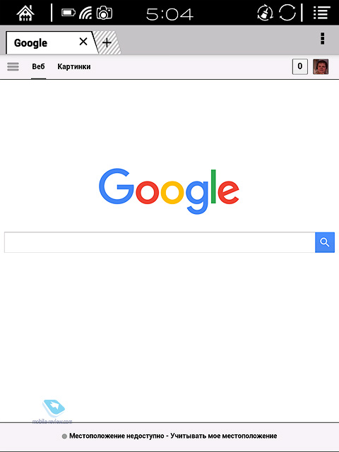Tap the circular refresh arrows icon
This screenshot has width=339, height=452.
click(287, 13)
